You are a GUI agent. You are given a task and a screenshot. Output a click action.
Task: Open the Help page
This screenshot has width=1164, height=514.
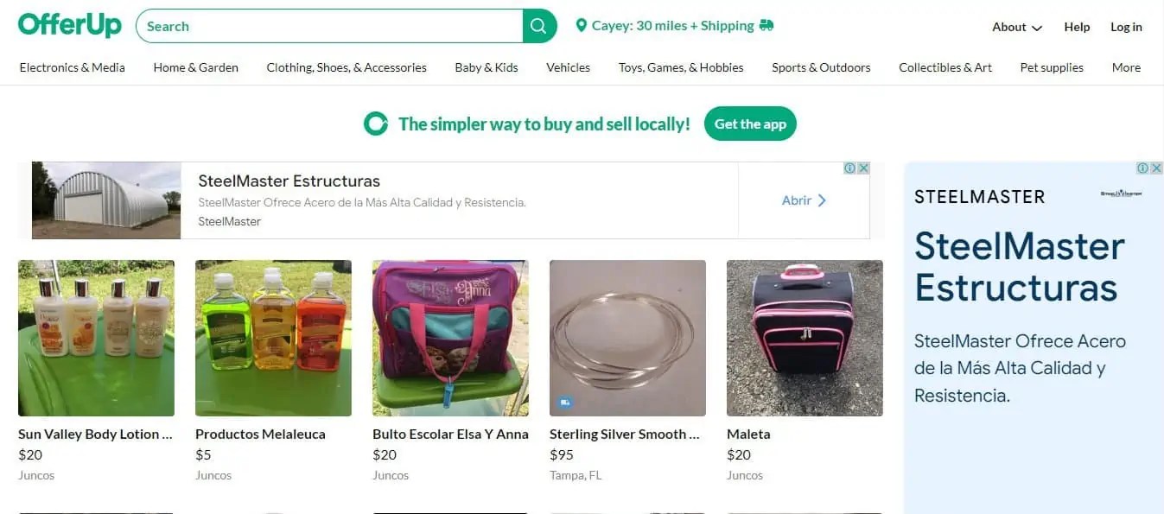coord(1077,27)
